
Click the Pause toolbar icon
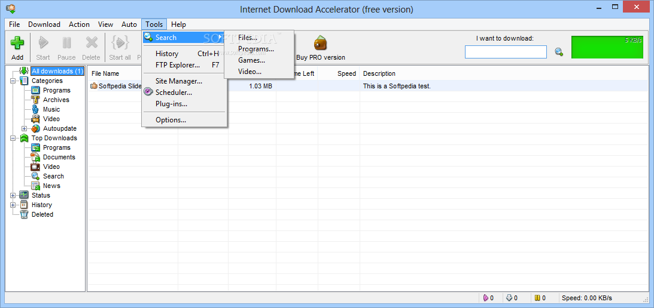[67, 43]
